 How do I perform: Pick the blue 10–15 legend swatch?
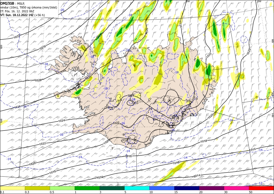[x=162, y=188]
